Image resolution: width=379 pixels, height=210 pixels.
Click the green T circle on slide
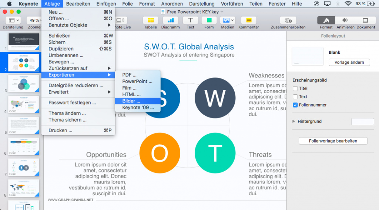(x=215, y=153)
